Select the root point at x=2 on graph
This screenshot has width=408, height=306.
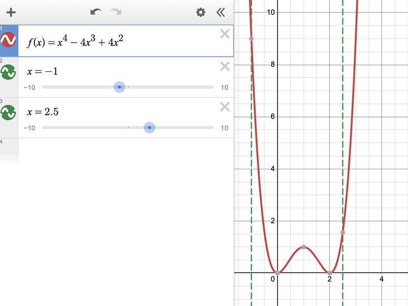pos(330,273)
